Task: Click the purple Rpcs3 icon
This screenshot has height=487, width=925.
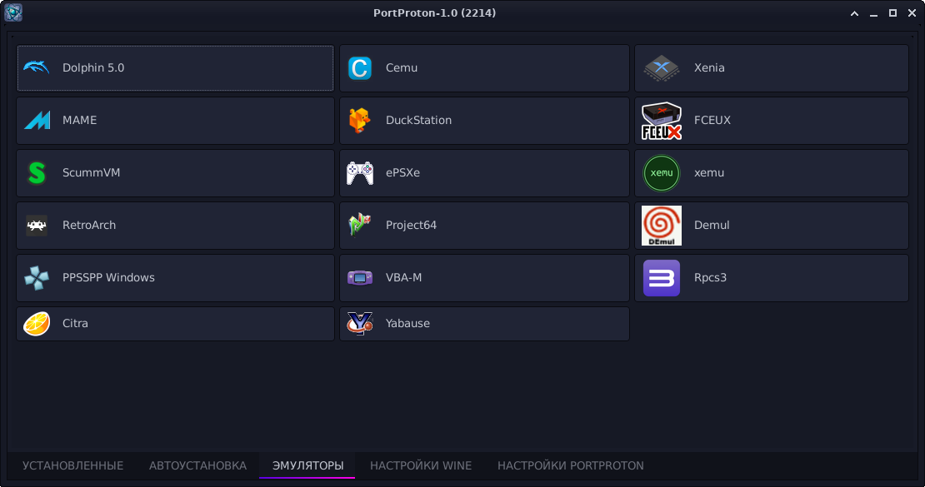Action: pyautogui.click(x=662, y=278)
